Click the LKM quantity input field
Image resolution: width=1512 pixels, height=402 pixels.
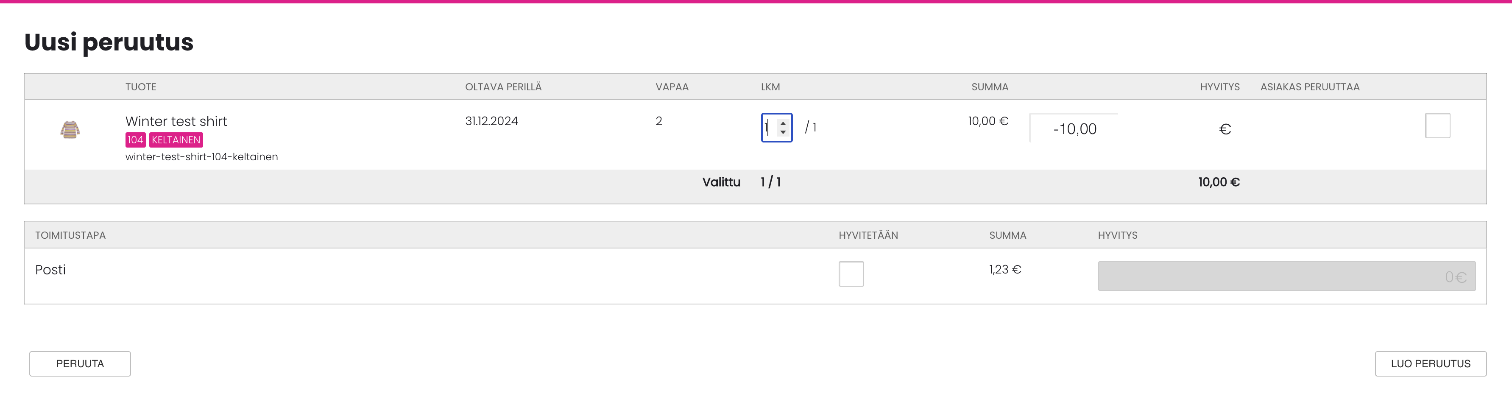click(776, 128)
